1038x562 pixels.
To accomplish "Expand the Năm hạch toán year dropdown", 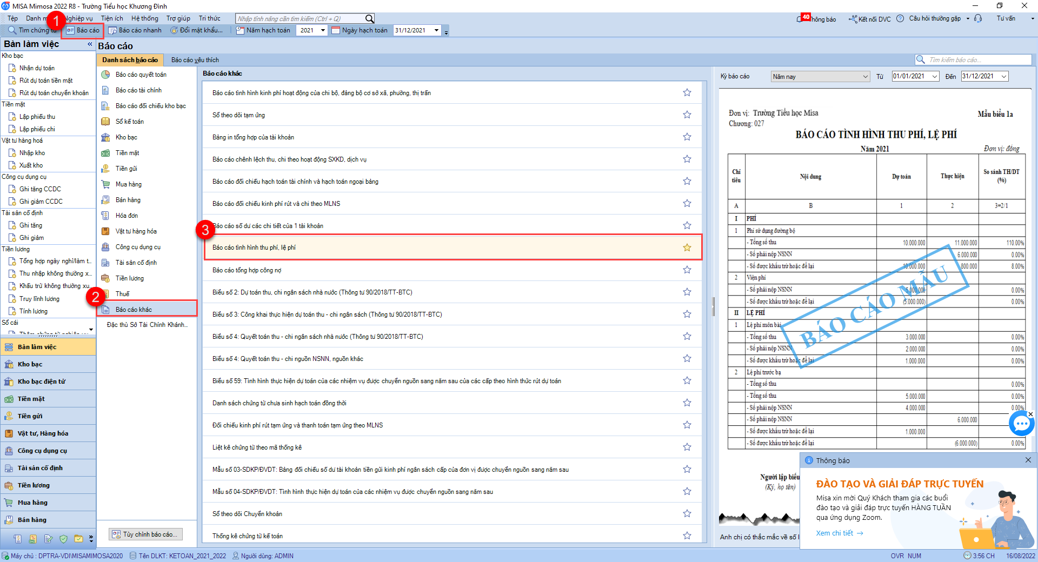I will click(x=323, y=30).
